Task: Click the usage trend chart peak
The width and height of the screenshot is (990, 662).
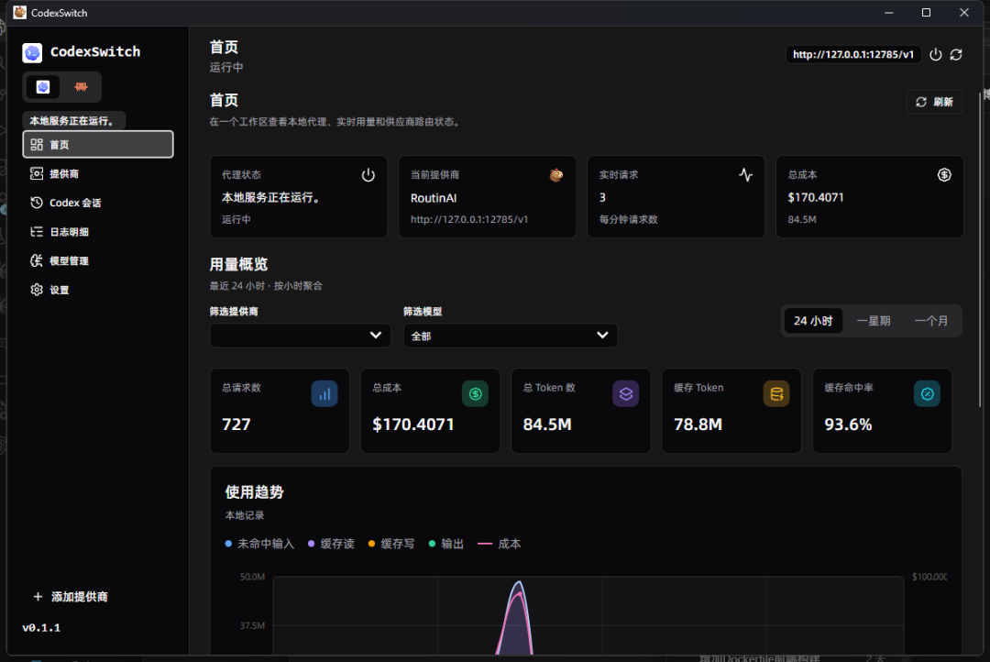Action: (518, 582)
